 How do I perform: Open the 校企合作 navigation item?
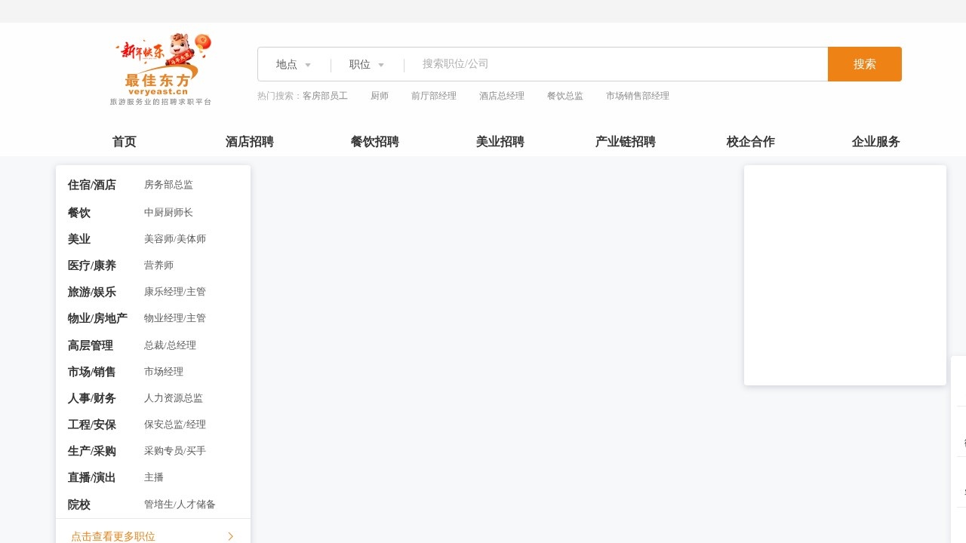coord(750,142)
